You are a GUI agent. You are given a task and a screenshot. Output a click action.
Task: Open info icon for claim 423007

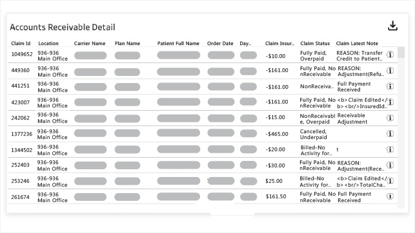[390, 102]
